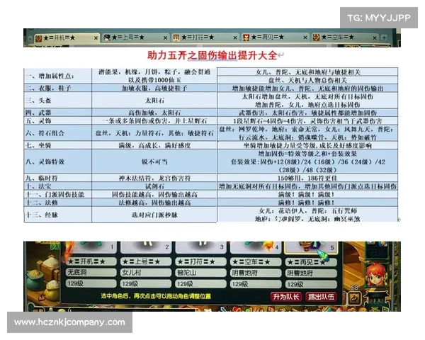Click the cell 锐不可当
This screenshot has width=425, height=340.
[x=154, y=161]
